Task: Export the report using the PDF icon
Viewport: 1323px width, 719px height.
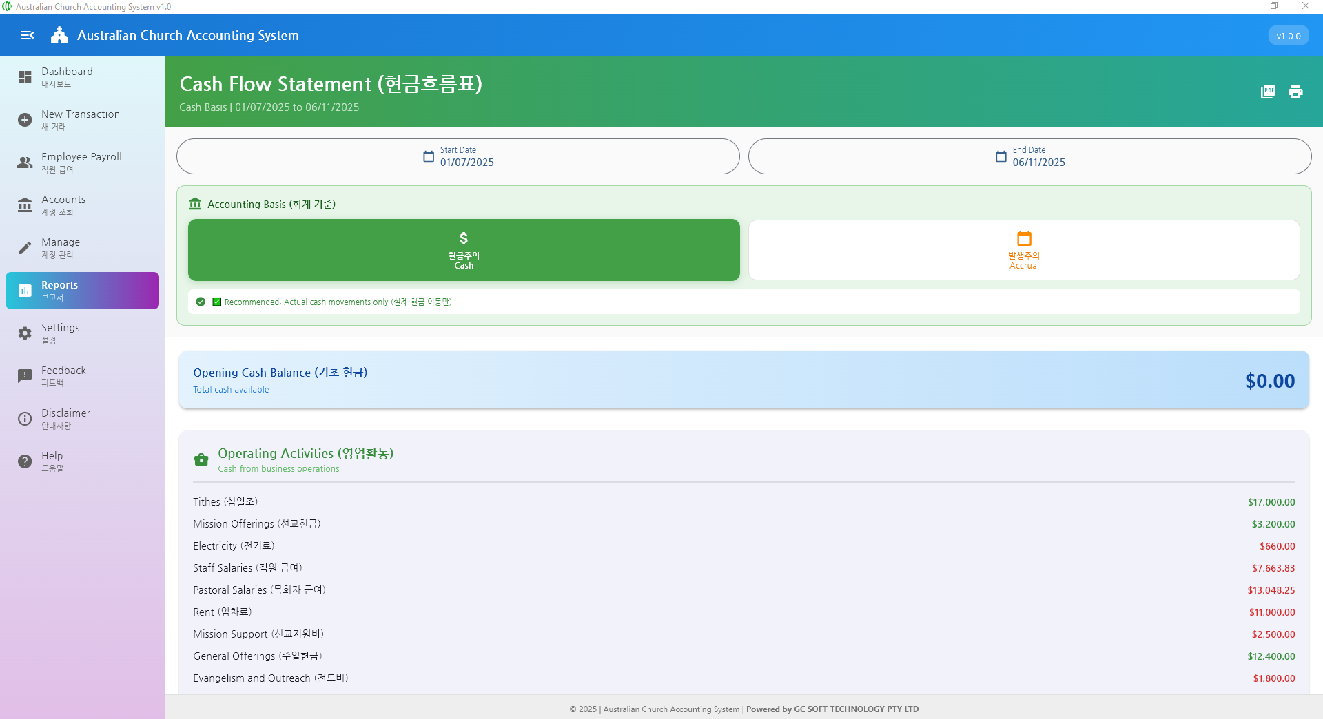Action: click(1268, 92)
